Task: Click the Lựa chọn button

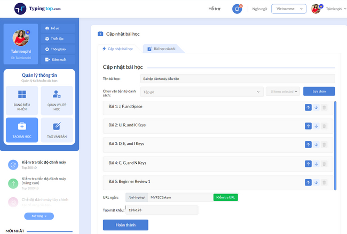Action: (319, 92)
